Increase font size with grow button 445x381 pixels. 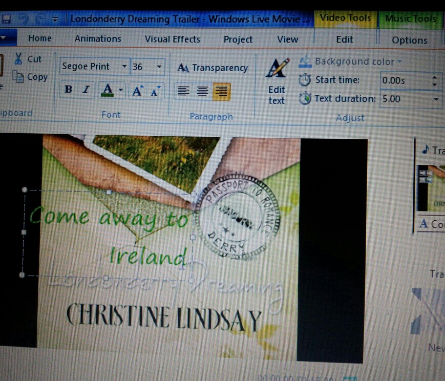click(x=138, y=91)
